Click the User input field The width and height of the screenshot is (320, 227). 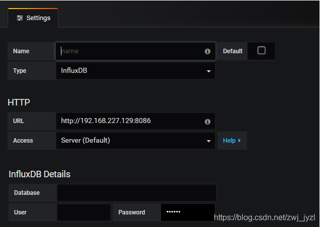click(84, 212)
